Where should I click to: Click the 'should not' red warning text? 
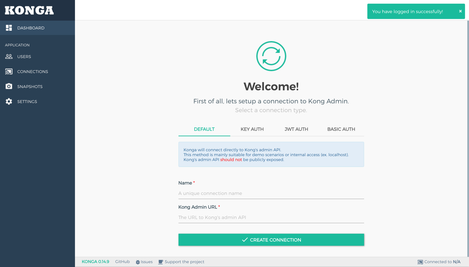coord(231,160)
